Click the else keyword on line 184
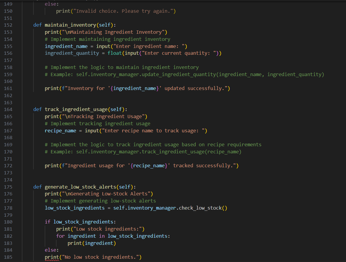This screenshot has width=346, height=262. [x=50, y=250]
